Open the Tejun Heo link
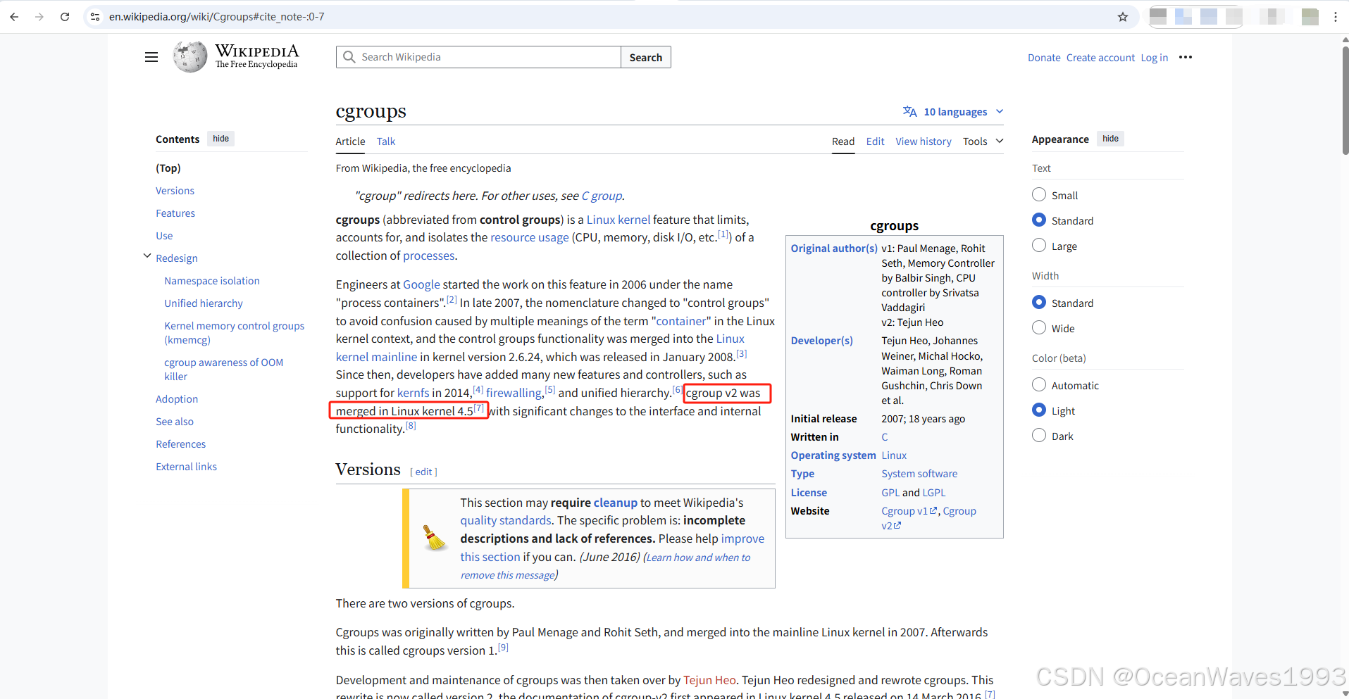This screenshot has height=699, width=1349. pos(709,680)
